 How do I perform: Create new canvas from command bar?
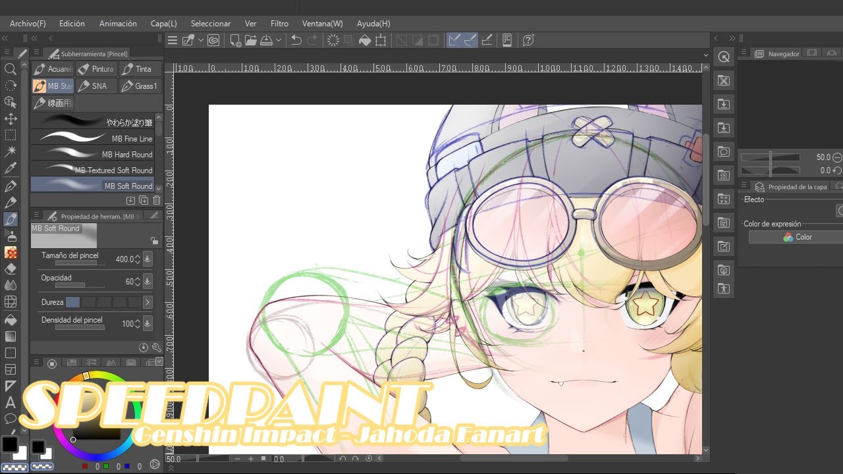coord(235,40)
